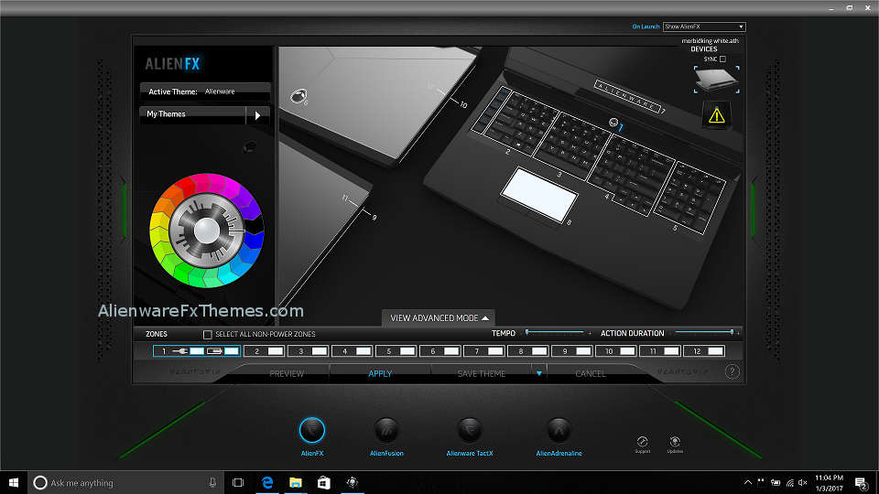
Task: Click zone 1 plugged-in color swatch
Action: pyautogui.click(x=197, y=351)
